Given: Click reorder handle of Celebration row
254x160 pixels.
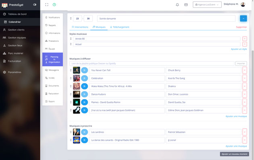Looking at the screenshot, I should coord(71,78).
